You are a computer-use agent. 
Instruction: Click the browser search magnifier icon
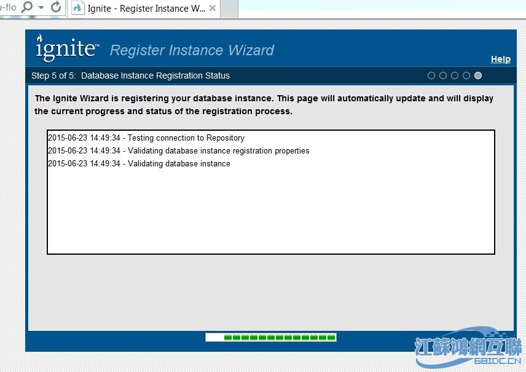[27, 7]
